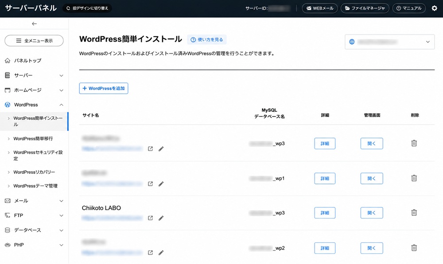The height and width of the screenshot is (264, 443).
Task: Click 開く admin button in _wp1 row
Action: [372, 178]
